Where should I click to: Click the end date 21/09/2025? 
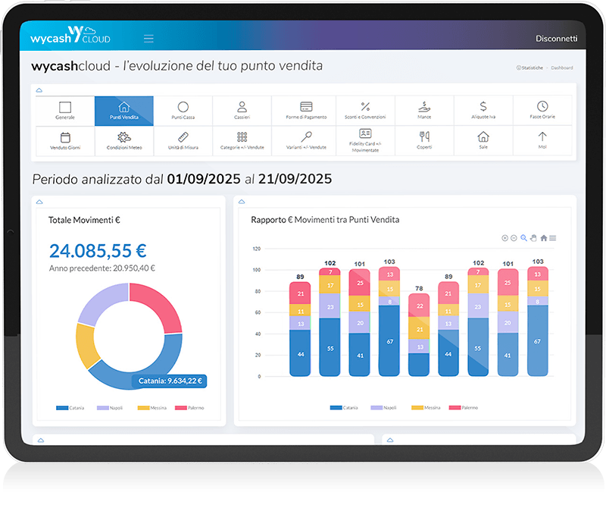[x=295, y=179]
